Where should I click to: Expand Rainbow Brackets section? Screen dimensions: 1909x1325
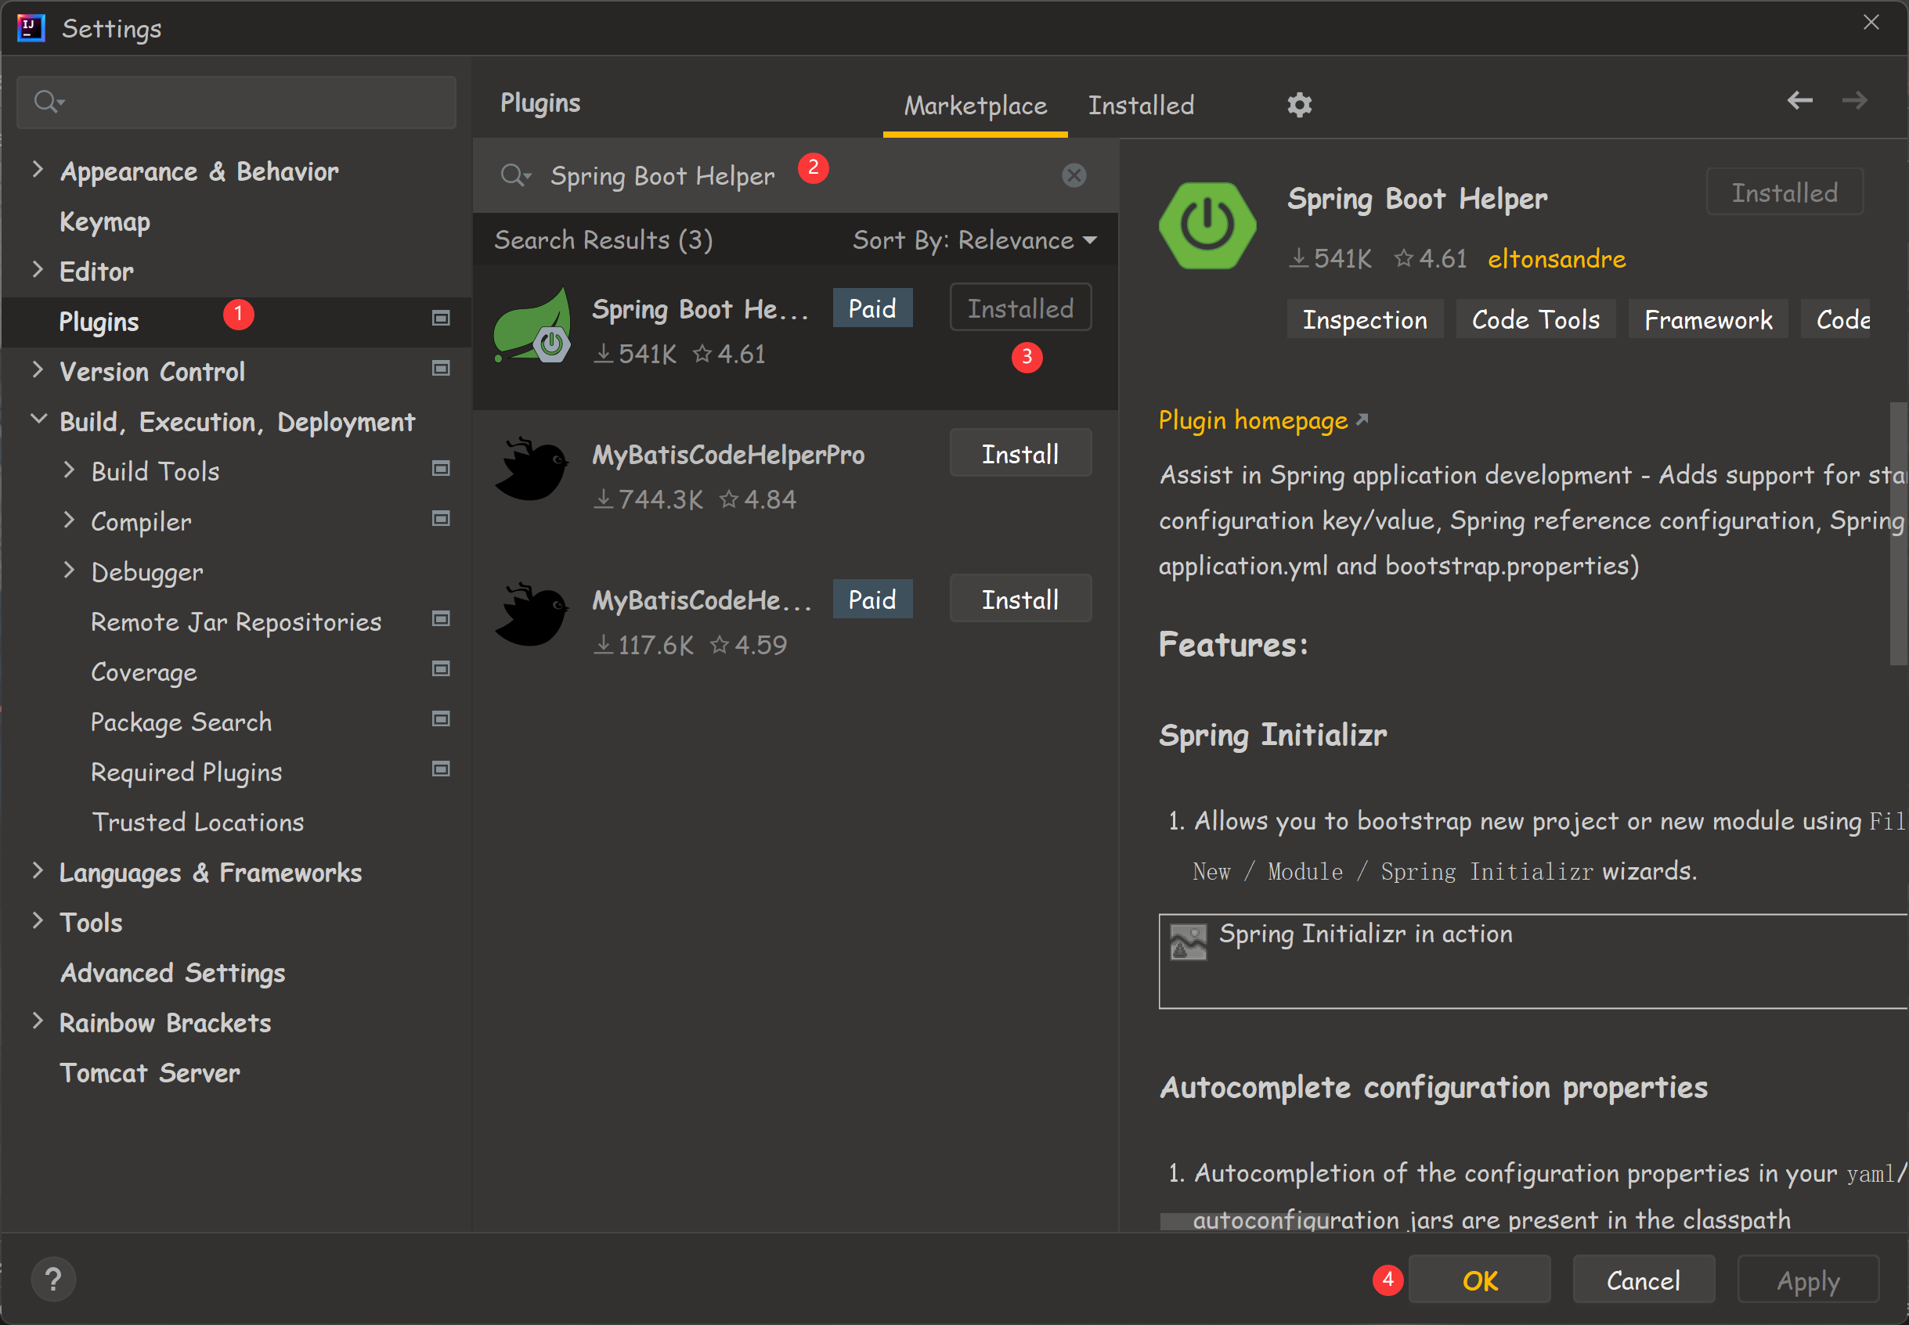point(38,1021)
